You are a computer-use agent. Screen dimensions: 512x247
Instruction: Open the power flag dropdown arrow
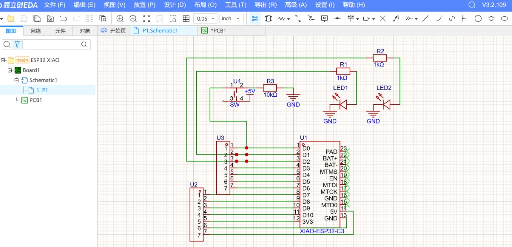358,19
